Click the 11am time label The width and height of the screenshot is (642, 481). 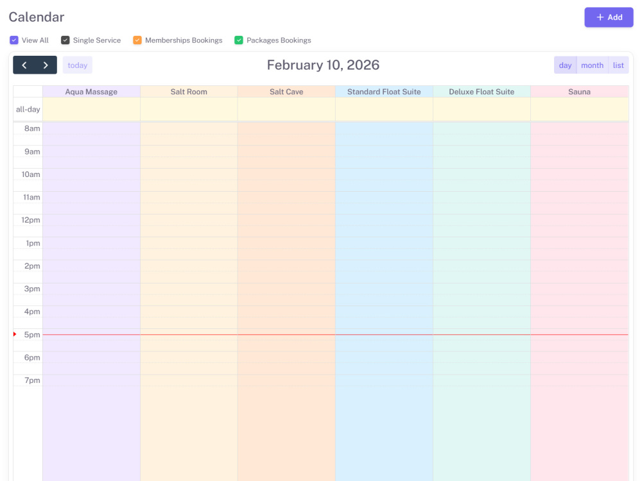click(31, 197)
